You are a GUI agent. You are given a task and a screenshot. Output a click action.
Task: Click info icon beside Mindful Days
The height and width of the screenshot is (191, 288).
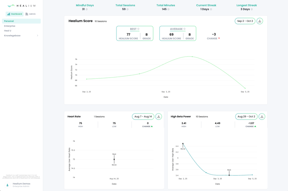[x=87, y=9]
